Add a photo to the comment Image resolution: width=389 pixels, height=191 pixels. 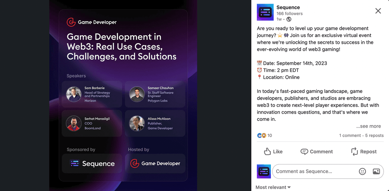point(376,172)
